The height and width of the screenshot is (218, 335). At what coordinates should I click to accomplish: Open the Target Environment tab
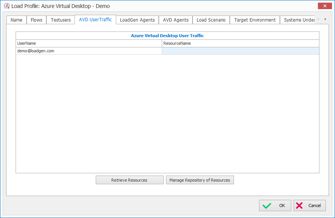coord(255,20)
